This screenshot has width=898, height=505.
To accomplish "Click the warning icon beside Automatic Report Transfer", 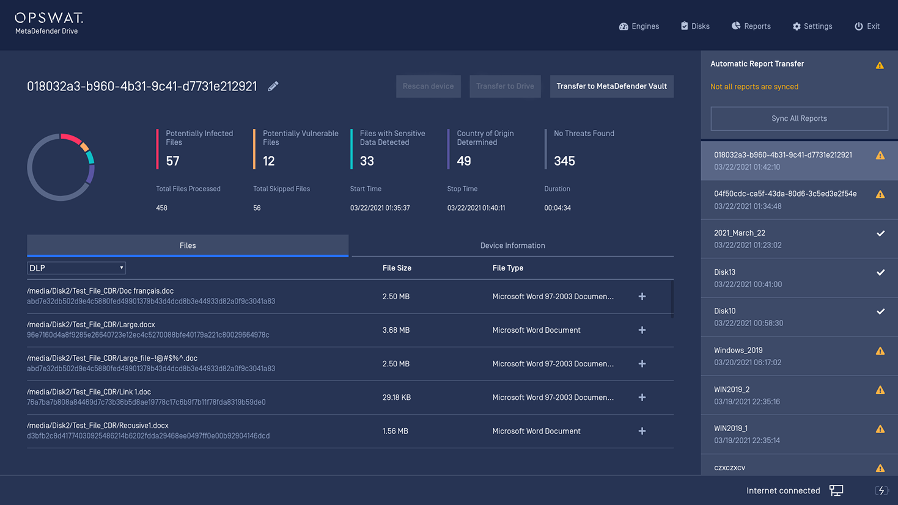I will point(880,65).
